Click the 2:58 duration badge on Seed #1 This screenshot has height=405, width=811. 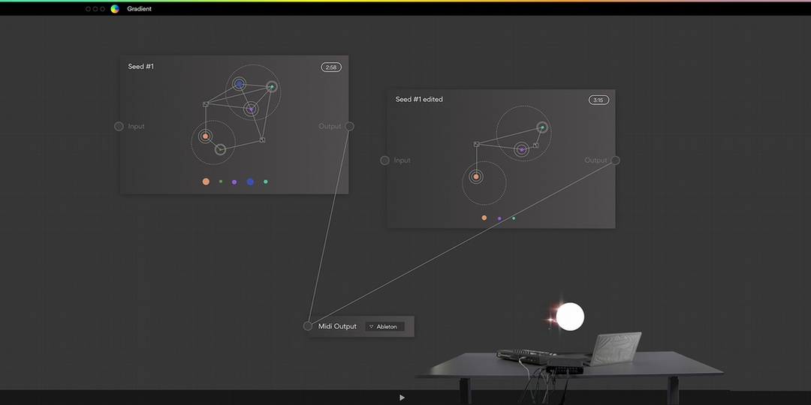[x=331, y=67]
